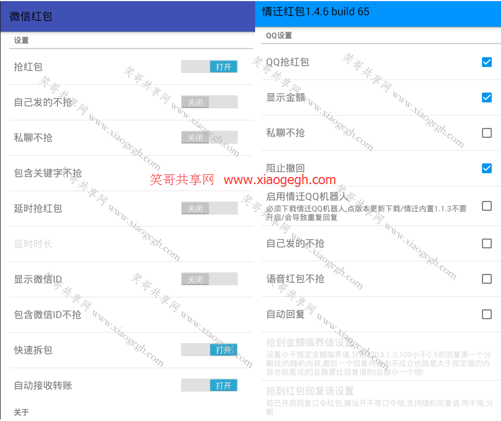
Task: Check the 自己发的不抢 checkbox in QQ设置
Action: (x=487, y=243)
